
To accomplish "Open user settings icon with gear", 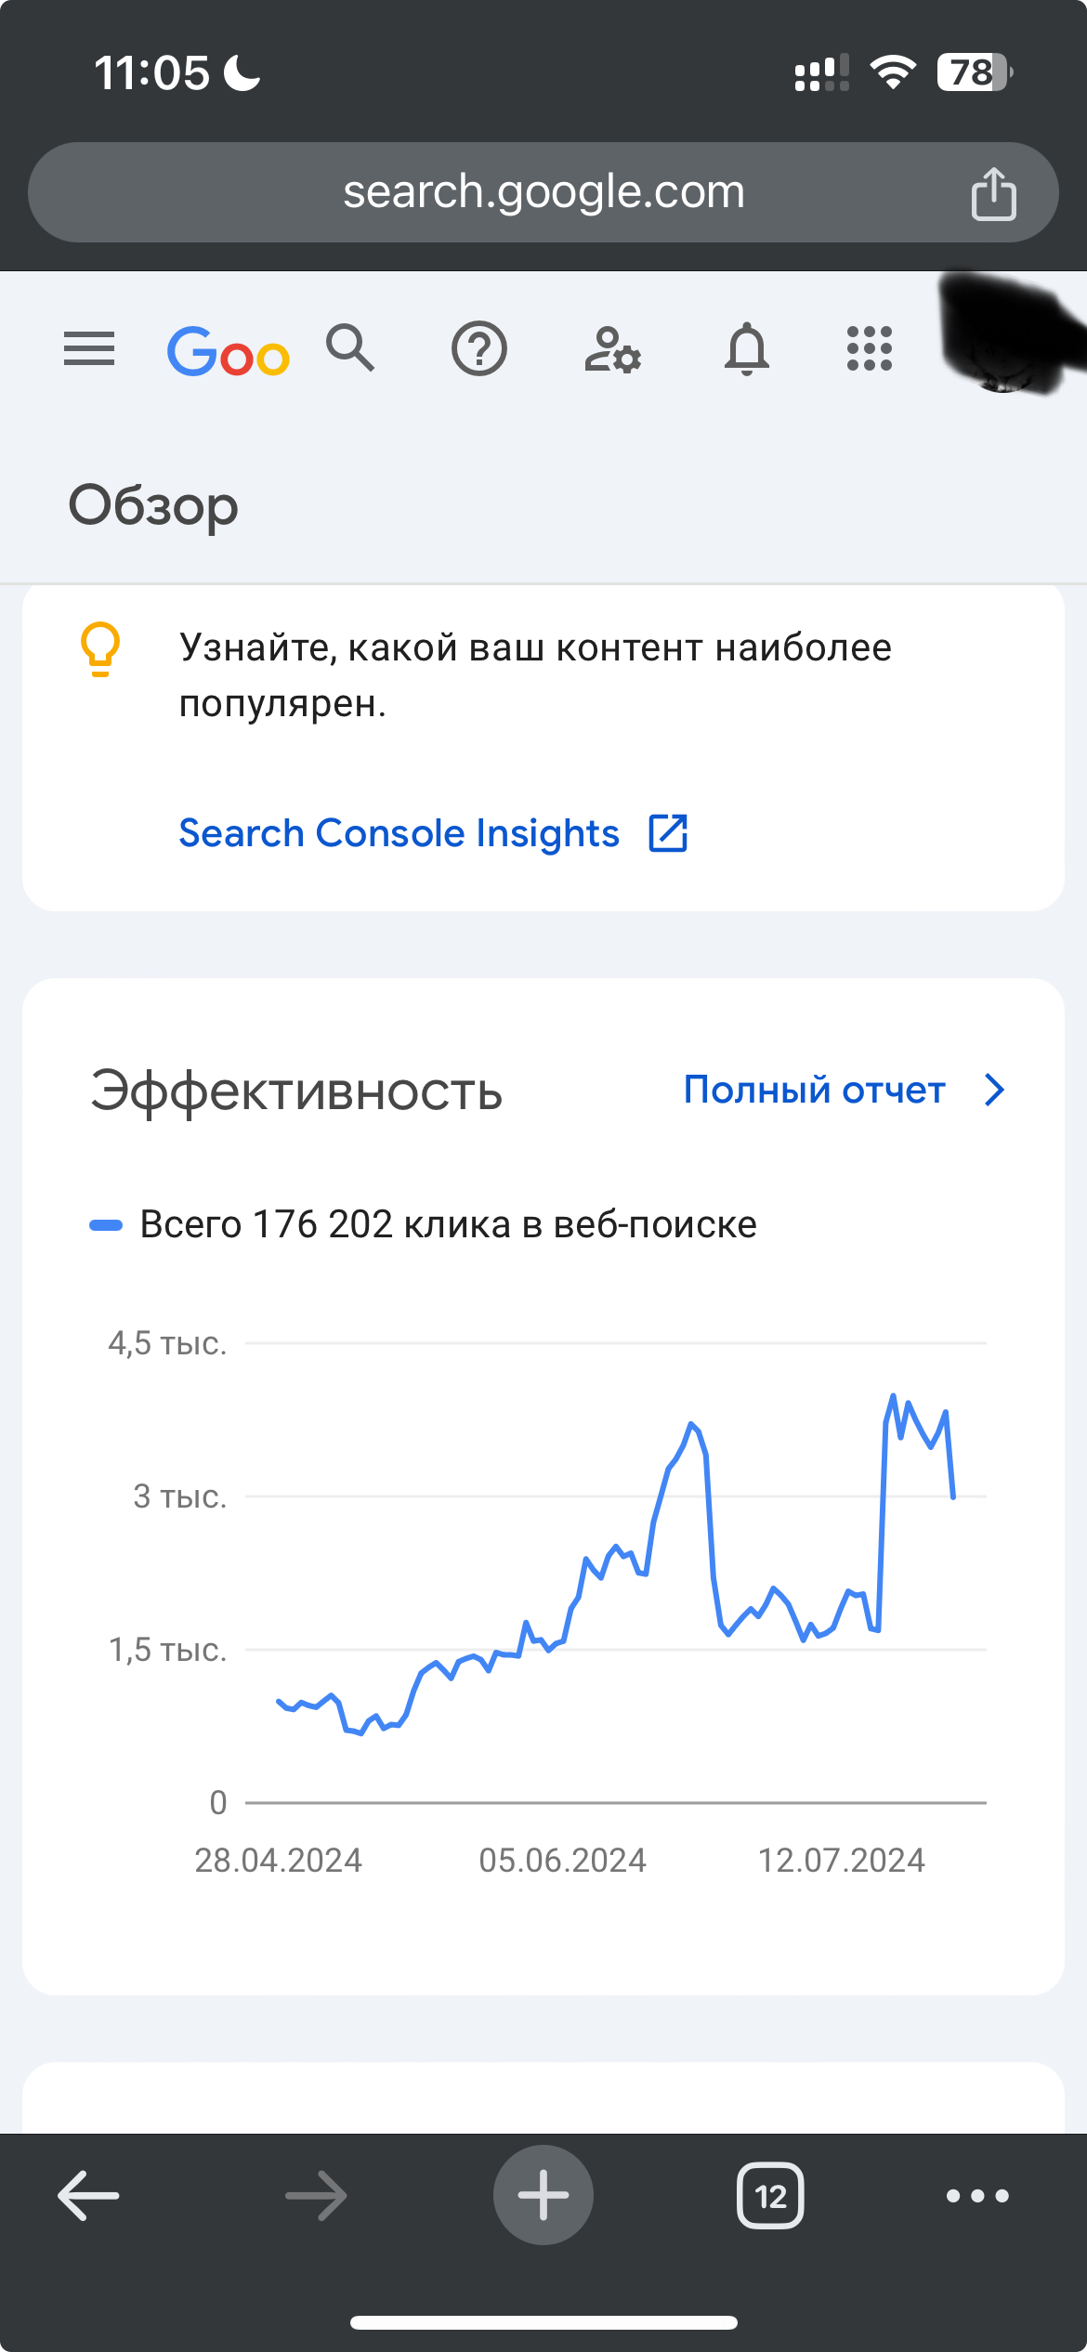I will tap(613, 350).
